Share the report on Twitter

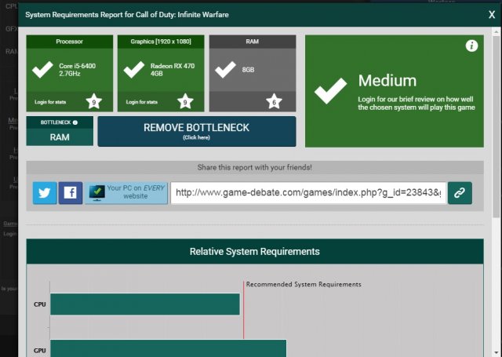(x=45, y=193)
